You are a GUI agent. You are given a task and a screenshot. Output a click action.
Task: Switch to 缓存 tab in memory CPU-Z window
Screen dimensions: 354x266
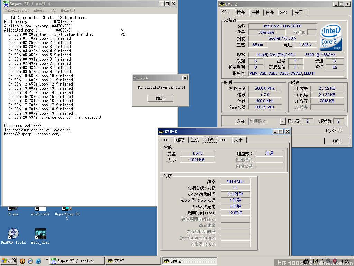click(180, 140)
